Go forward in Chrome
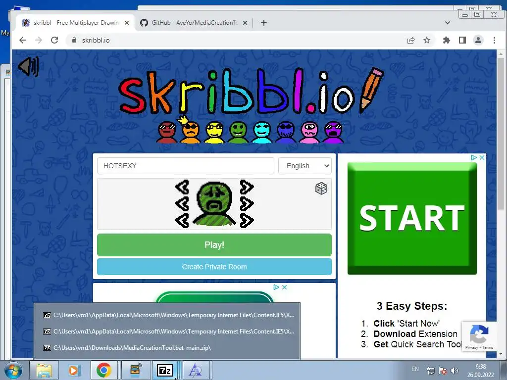Image resolution: width=507 pixels, height=380 pixels. (x=39, y=40)
